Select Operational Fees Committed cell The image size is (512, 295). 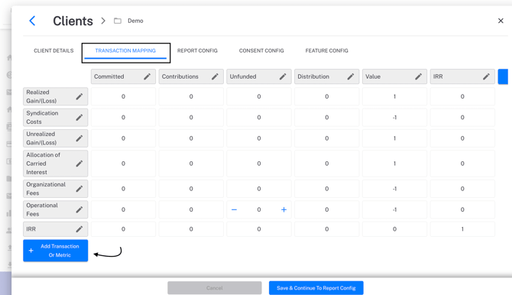(x=123, y=209)
